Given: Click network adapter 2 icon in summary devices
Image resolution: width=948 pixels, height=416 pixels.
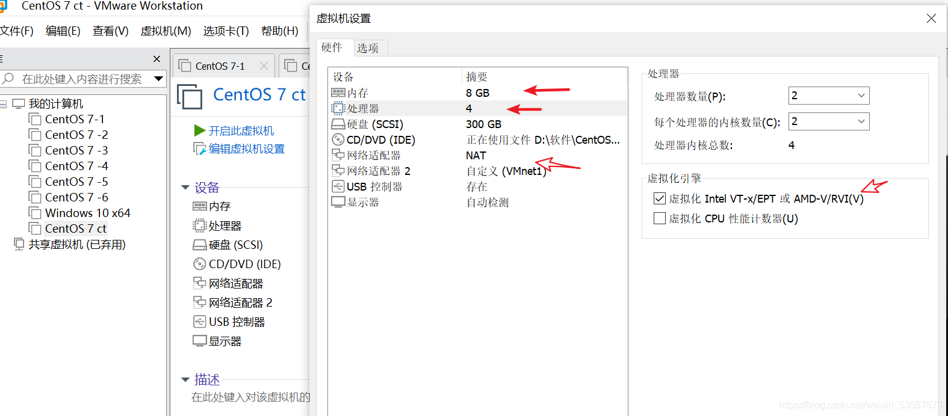Looking at the screenshot, I should coord(199,302).
